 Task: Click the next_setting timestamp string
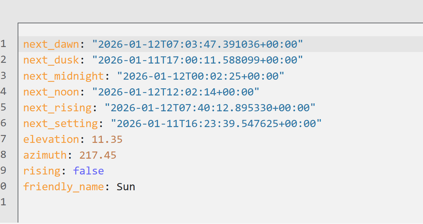point(216,123)
